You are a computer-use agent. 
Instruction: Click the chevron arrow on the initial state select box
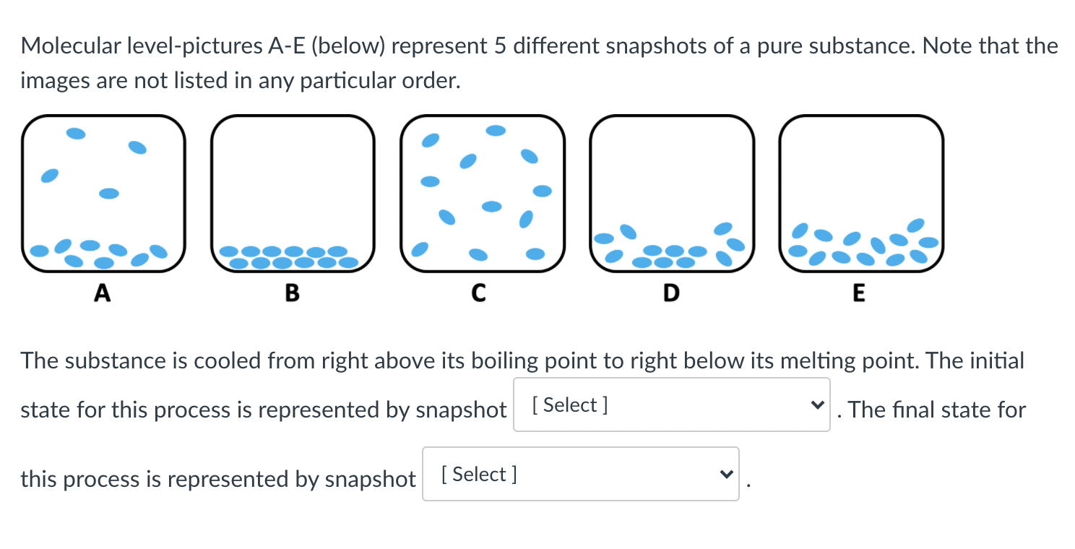tap(816, 405)
